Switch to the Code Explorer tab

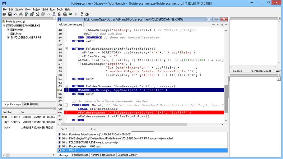[31, 104]
